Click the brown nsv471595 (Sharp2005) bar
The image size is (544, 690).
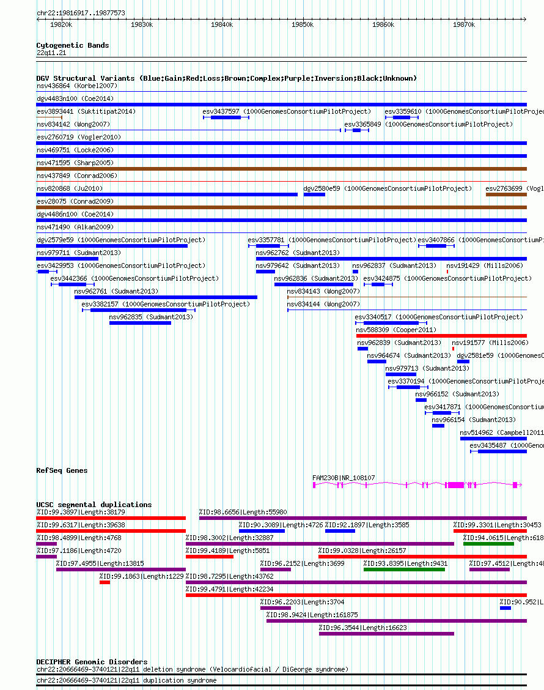click(281, 169)
